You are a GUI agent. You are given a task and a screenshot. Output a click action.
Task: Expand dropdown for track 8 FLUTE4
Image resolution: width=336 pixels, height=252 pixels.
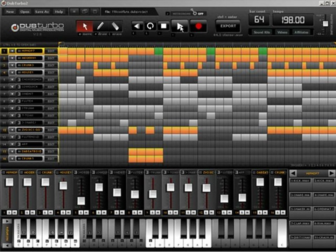coord(12,101)
